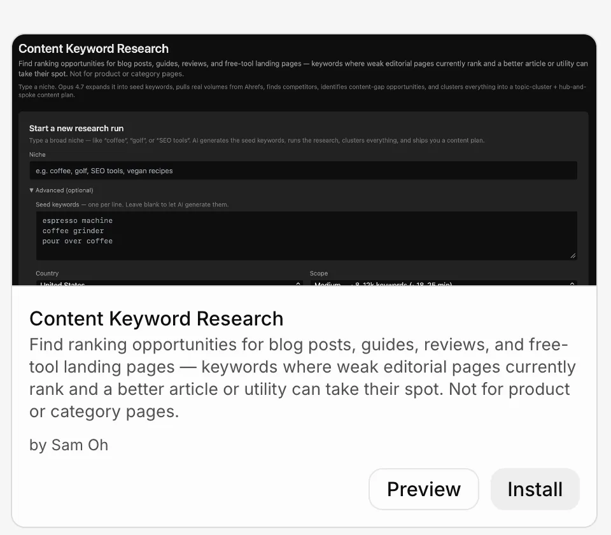Click the 'espresso machine' placeholder line
611x535 pixels.
point(78,221)
